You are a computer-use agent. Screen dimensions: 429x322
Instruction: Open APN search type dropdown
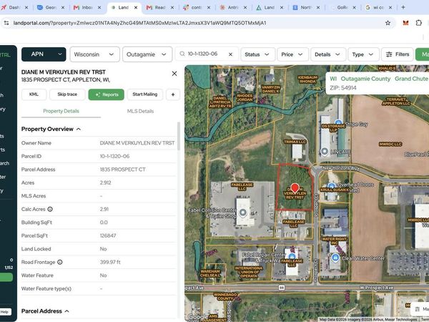coord(44,54)
